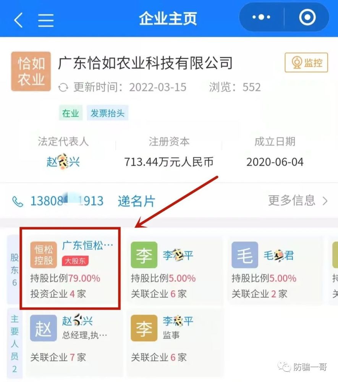Screen dimensions: 338x382
Task: Open the hamburger menu icon
Action: pos(46,20)
